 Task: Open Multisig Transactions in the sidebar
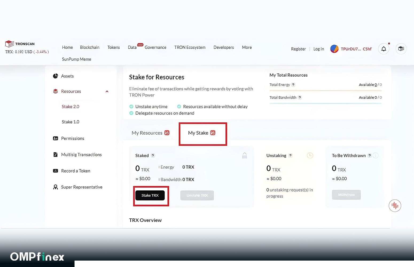pos(81,155)
